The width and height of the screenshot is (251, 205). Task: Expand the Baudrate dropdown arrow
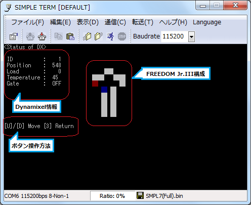pos(191,36)
